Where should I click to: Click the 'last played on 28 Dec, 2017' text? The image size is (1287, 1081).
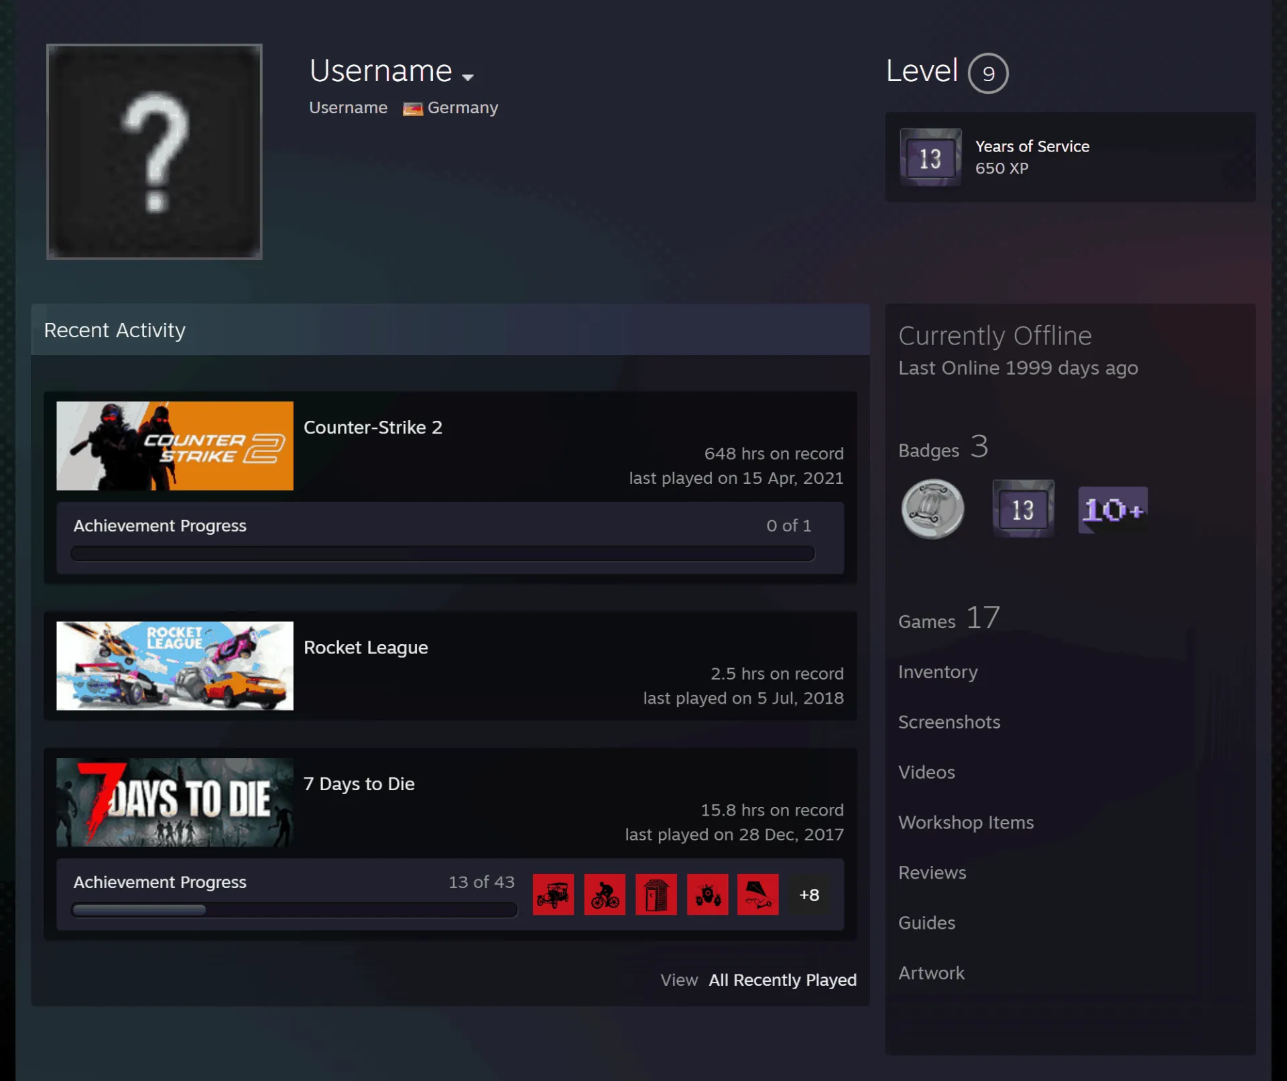pyautogui.click(x=734, y=835)
